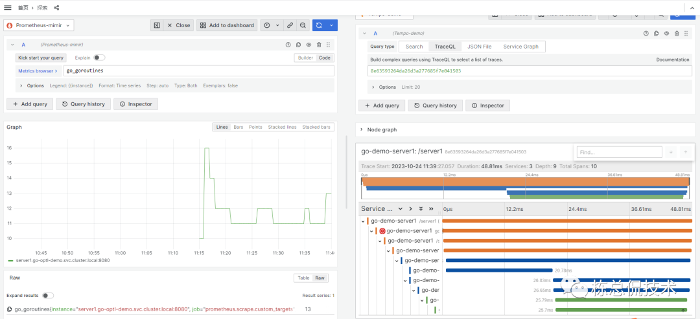Toggle visibility eye of Prometheus-mimir query A

[x=309, y=45]
